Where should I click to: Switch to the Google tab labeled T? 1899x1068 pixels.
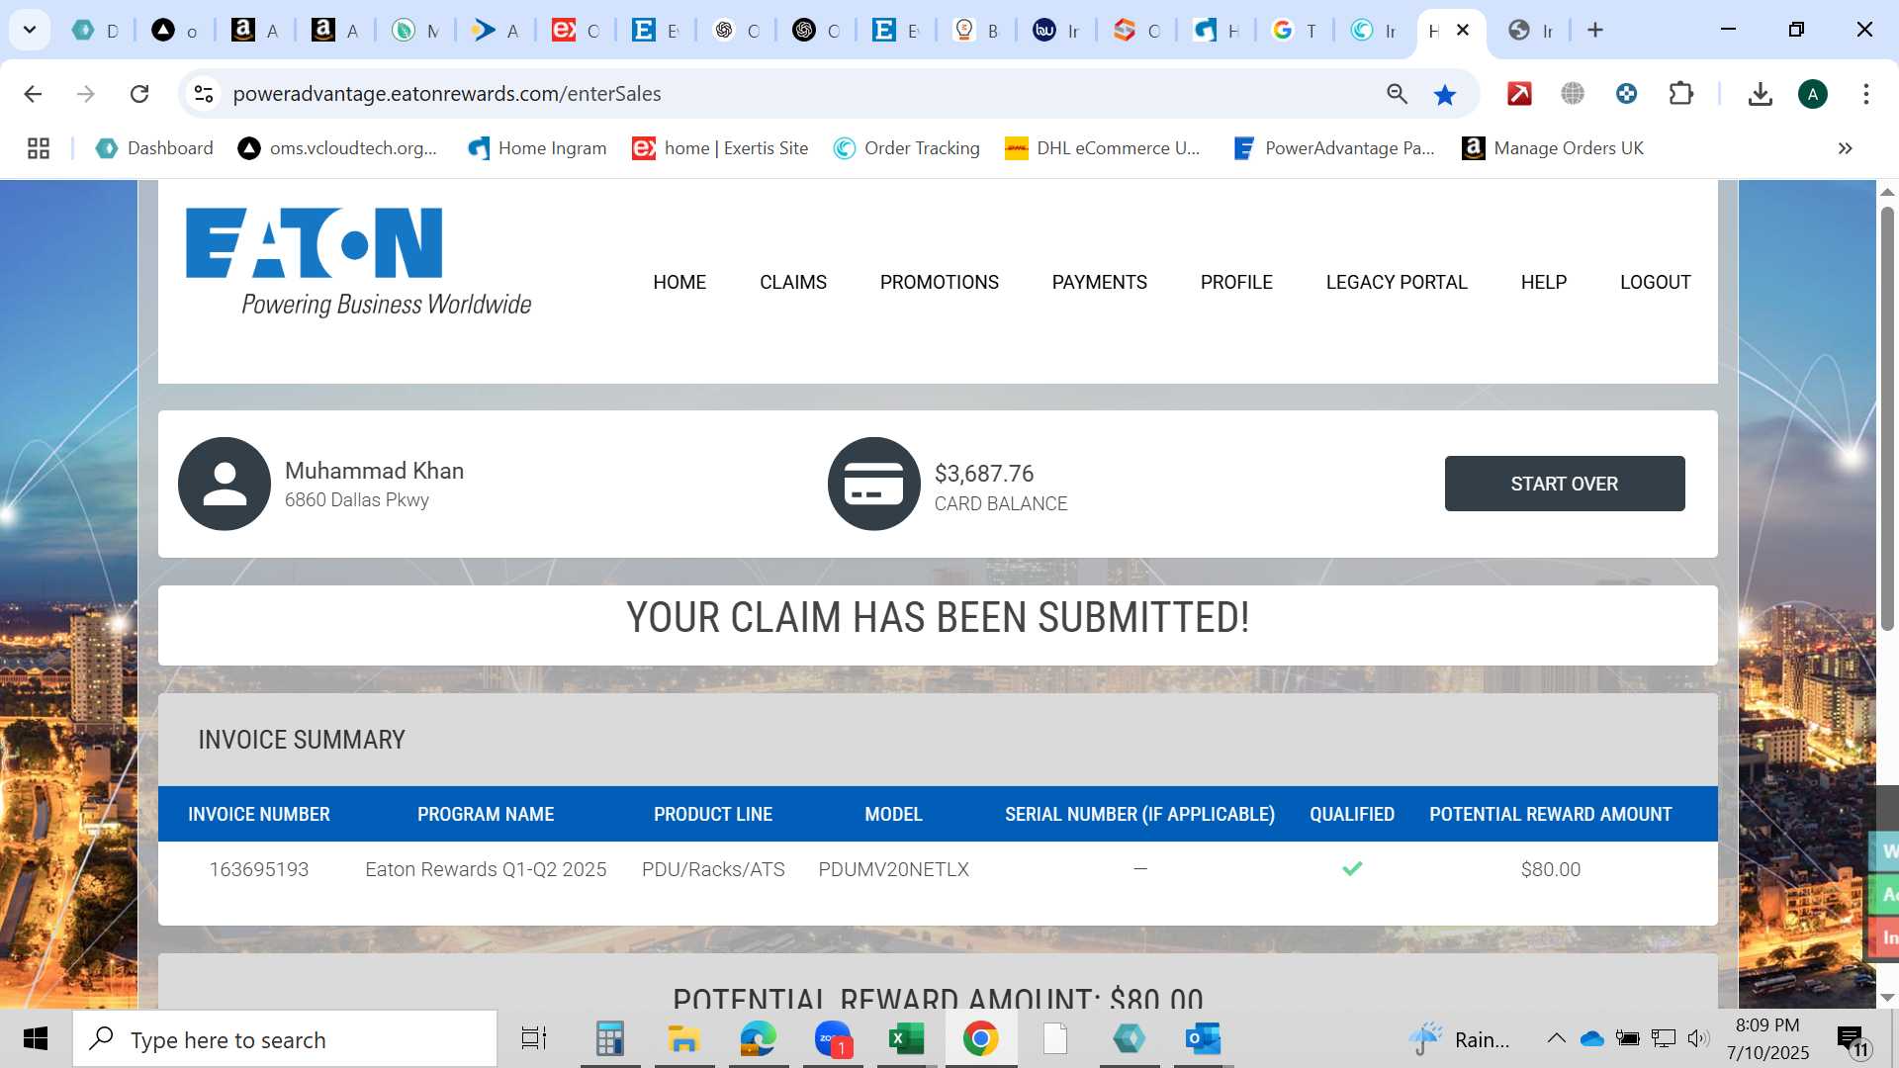pyautogui.click(x=1294, y=31)
